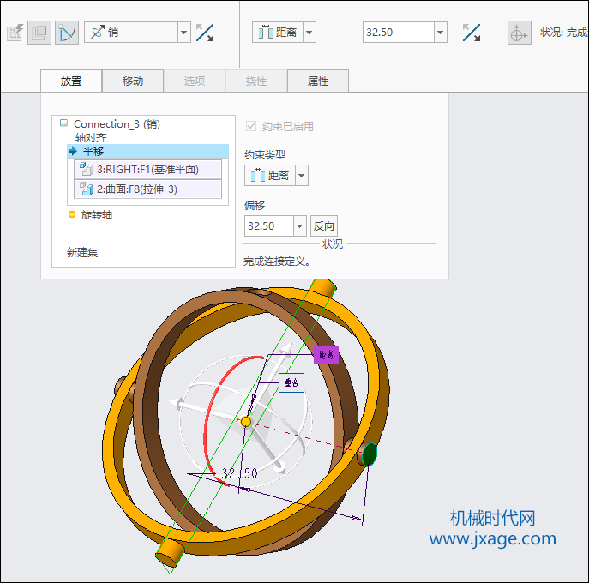This screenshot has width=589, height=583.
Task: Select the 平移 constraint row
Action: [x=148, y=152]
